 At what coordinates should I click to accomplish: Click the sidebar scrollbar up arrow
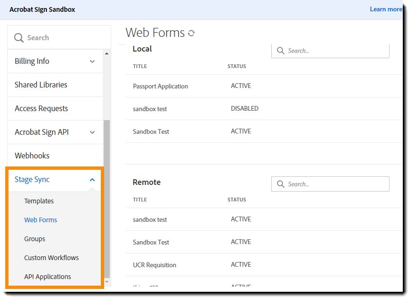click(x=106, y=53)
